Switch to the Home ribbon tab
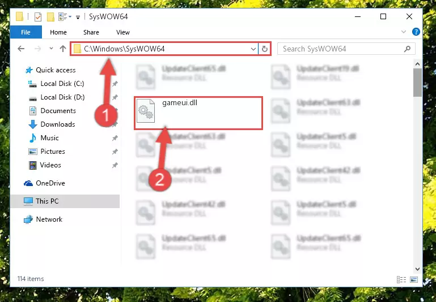This screenshot has height=302, width=436. click(x=58, y=32)
